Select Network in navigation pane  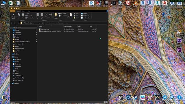coord(16,83)
